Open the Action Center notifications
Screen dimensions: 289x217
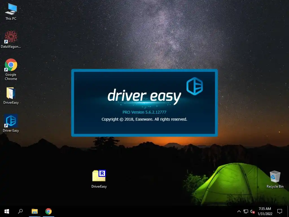click(280, 211)
